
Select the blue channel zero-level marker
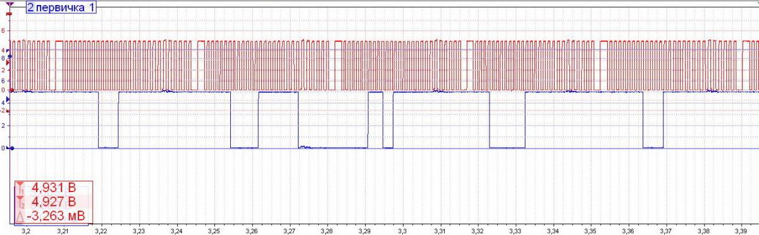pyautogui.click(x=11, y=148)
